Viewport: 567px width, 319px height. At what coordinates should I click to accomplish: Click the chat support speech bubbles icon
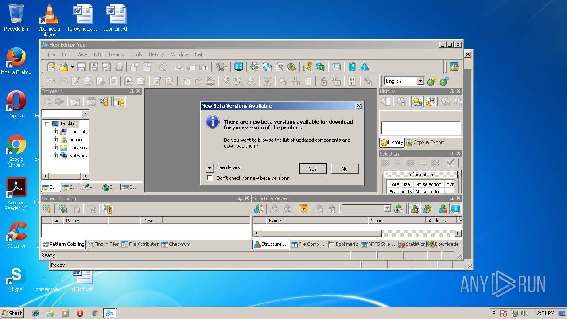click(x=320, y=67)
